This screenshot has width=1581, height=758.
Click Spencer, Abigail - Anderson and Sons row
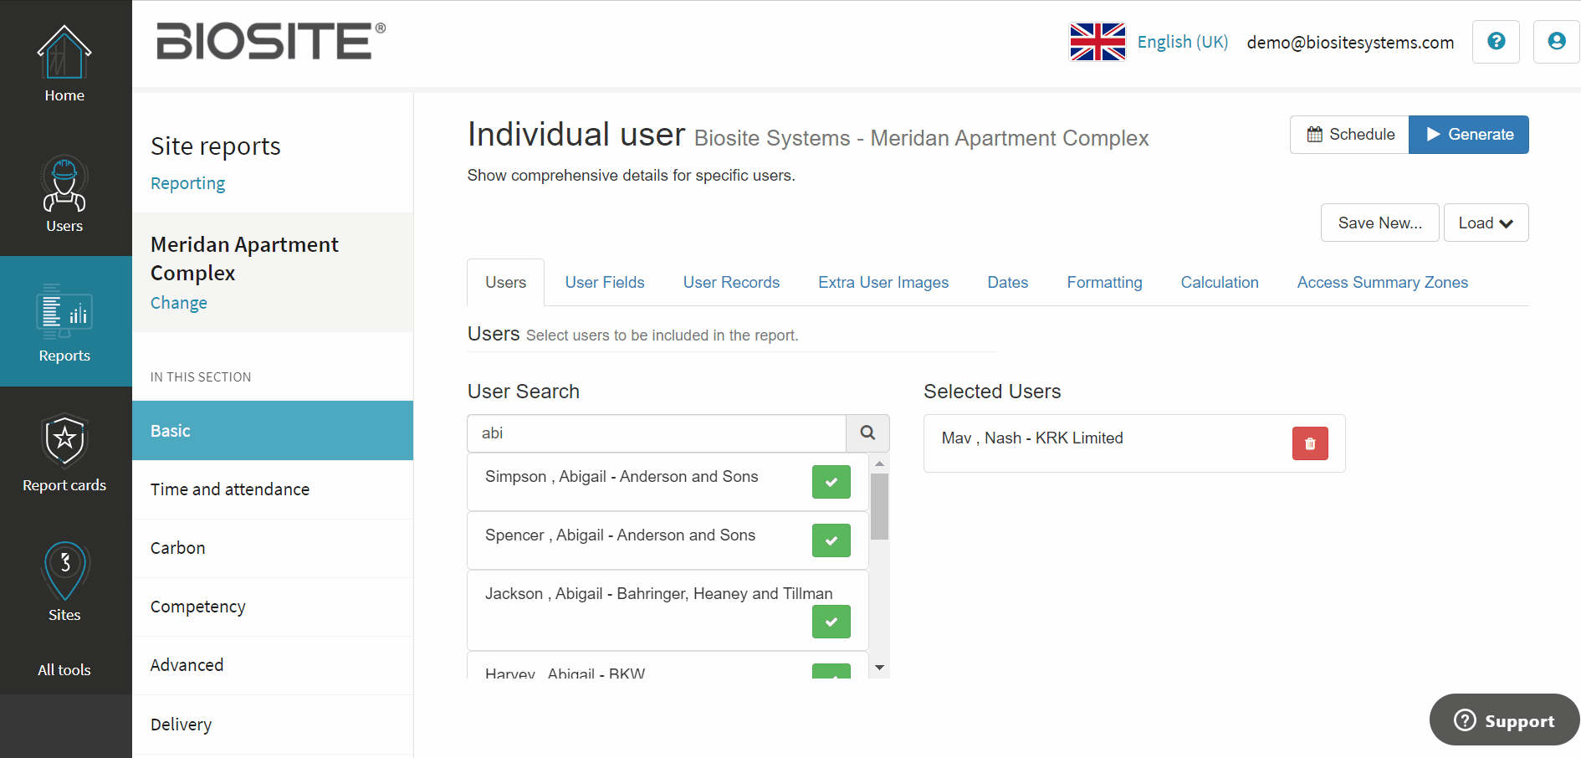(x=668, y=540)
